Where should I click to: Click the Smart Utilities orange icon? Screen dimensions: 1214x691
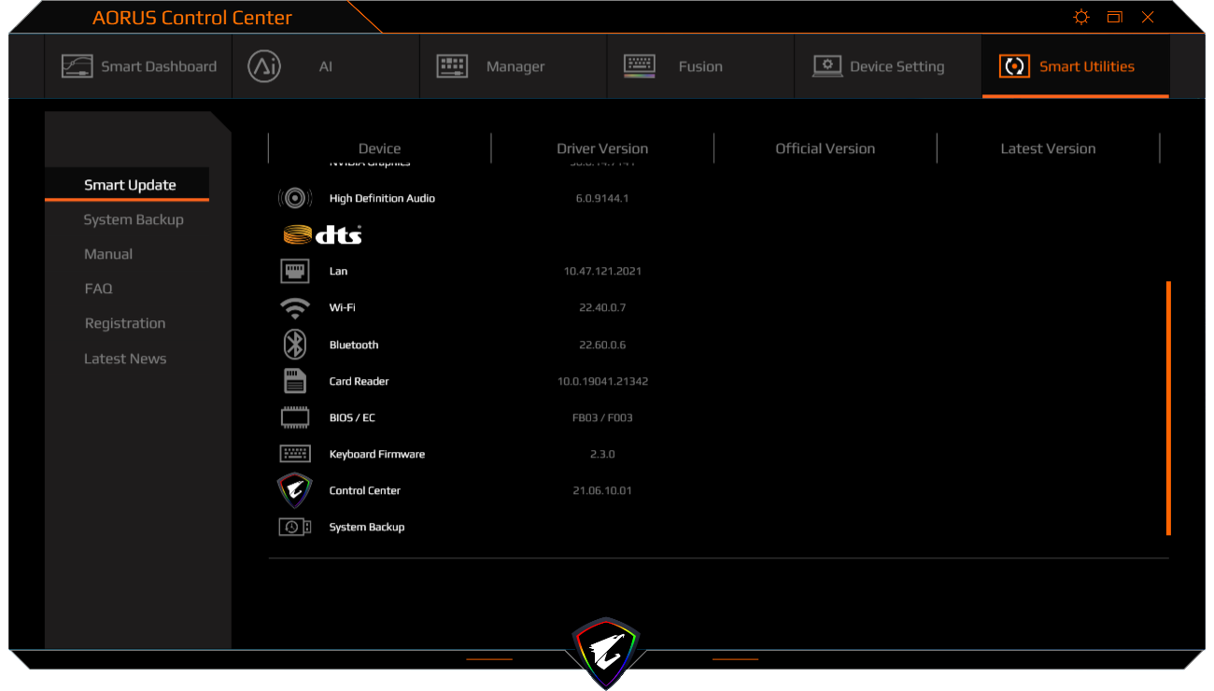point(1014,66)
